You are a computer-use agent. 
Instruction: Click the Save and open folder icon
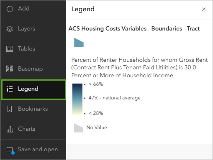pos(10,150)
